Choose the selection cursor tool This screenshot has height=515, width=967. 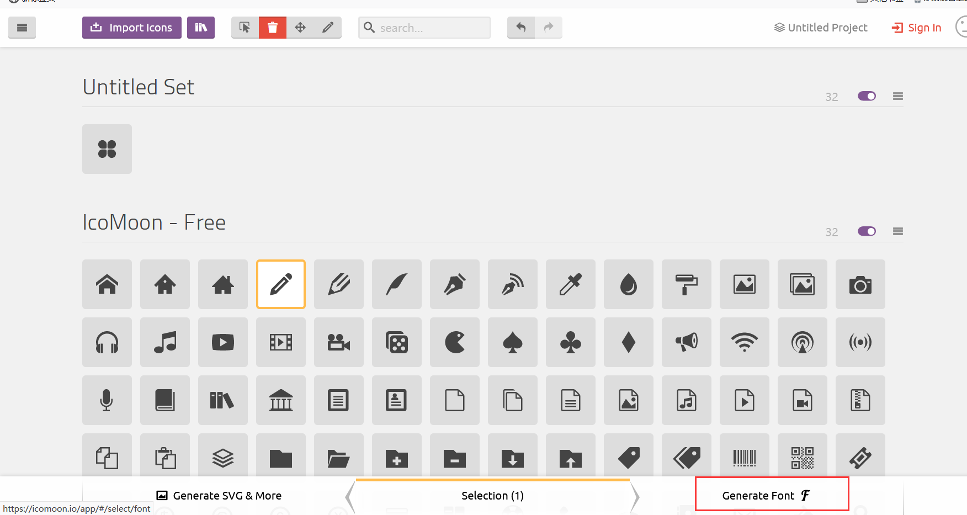tap(245, 27)
